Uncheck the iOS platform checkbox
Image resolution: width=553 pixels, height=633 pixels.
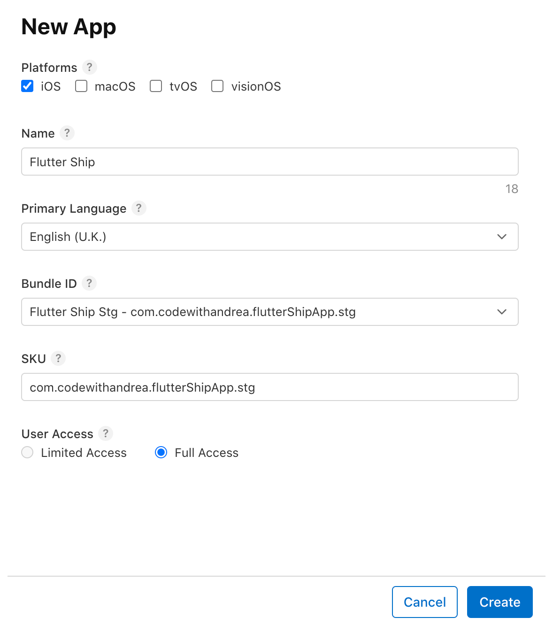(27, 86)
